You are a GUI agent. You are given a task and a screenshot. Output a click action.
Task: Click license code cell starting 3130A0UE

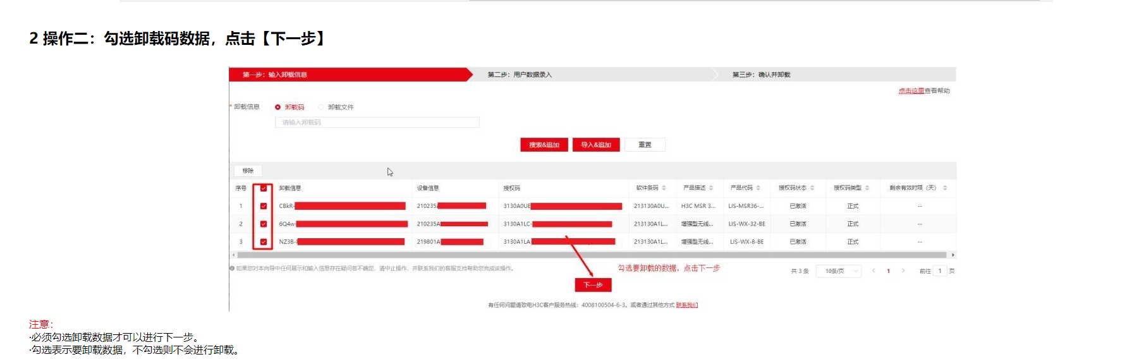(563, 206)
